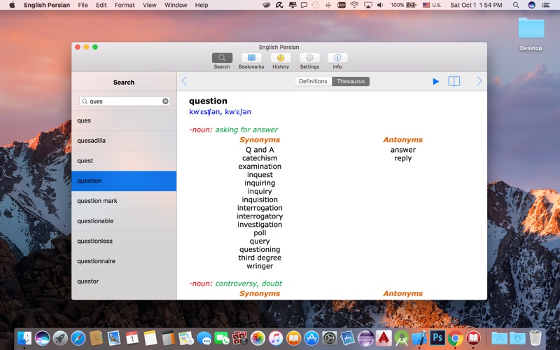Click the antonym 'answer'
The width and height of the screenshot is (560, 350).
click(403, 150)
